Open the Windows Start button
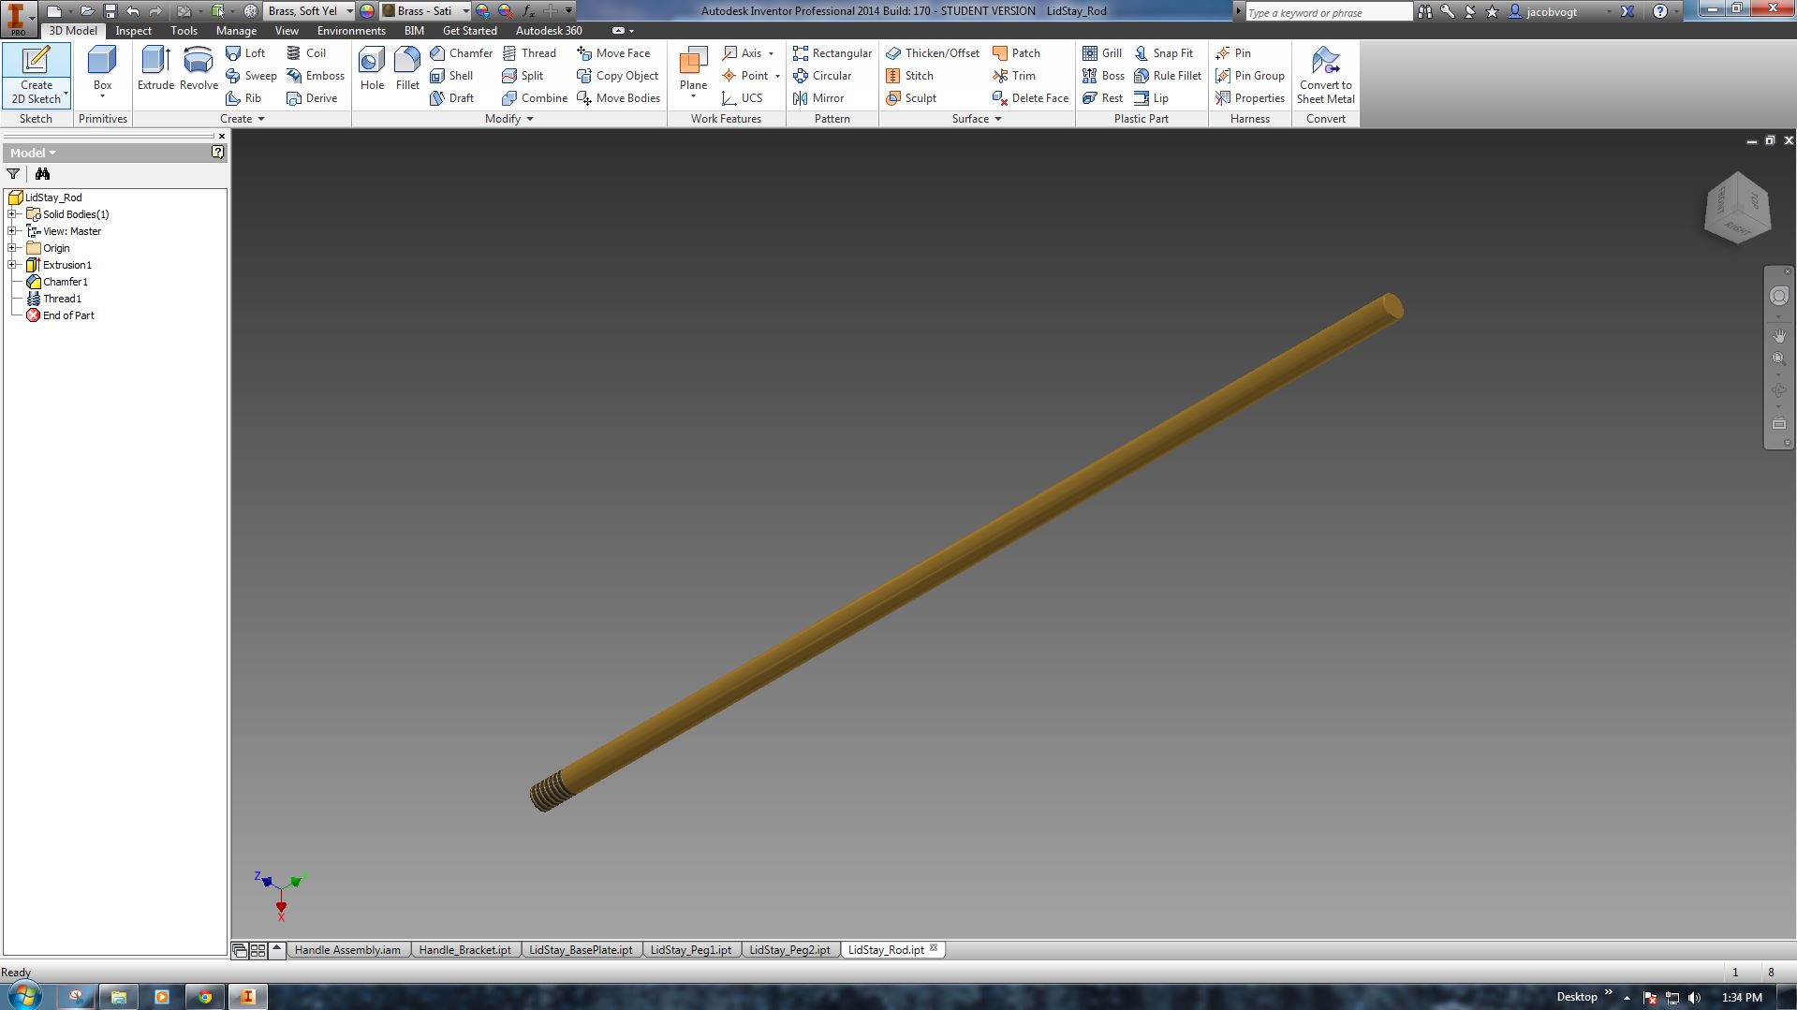This screenshot has height=1010, width=1797. point(25,995)
